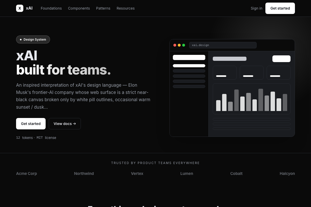Open the Resources nav item

[126, 8]
